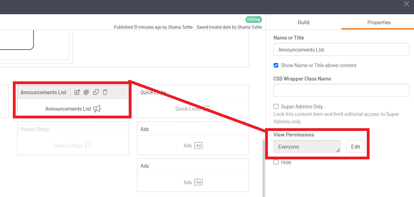Image resolution: width=414 pixels, height=197 pixels.
Task: Click the megaphone icon in Announcements List block
Action: 97,109
